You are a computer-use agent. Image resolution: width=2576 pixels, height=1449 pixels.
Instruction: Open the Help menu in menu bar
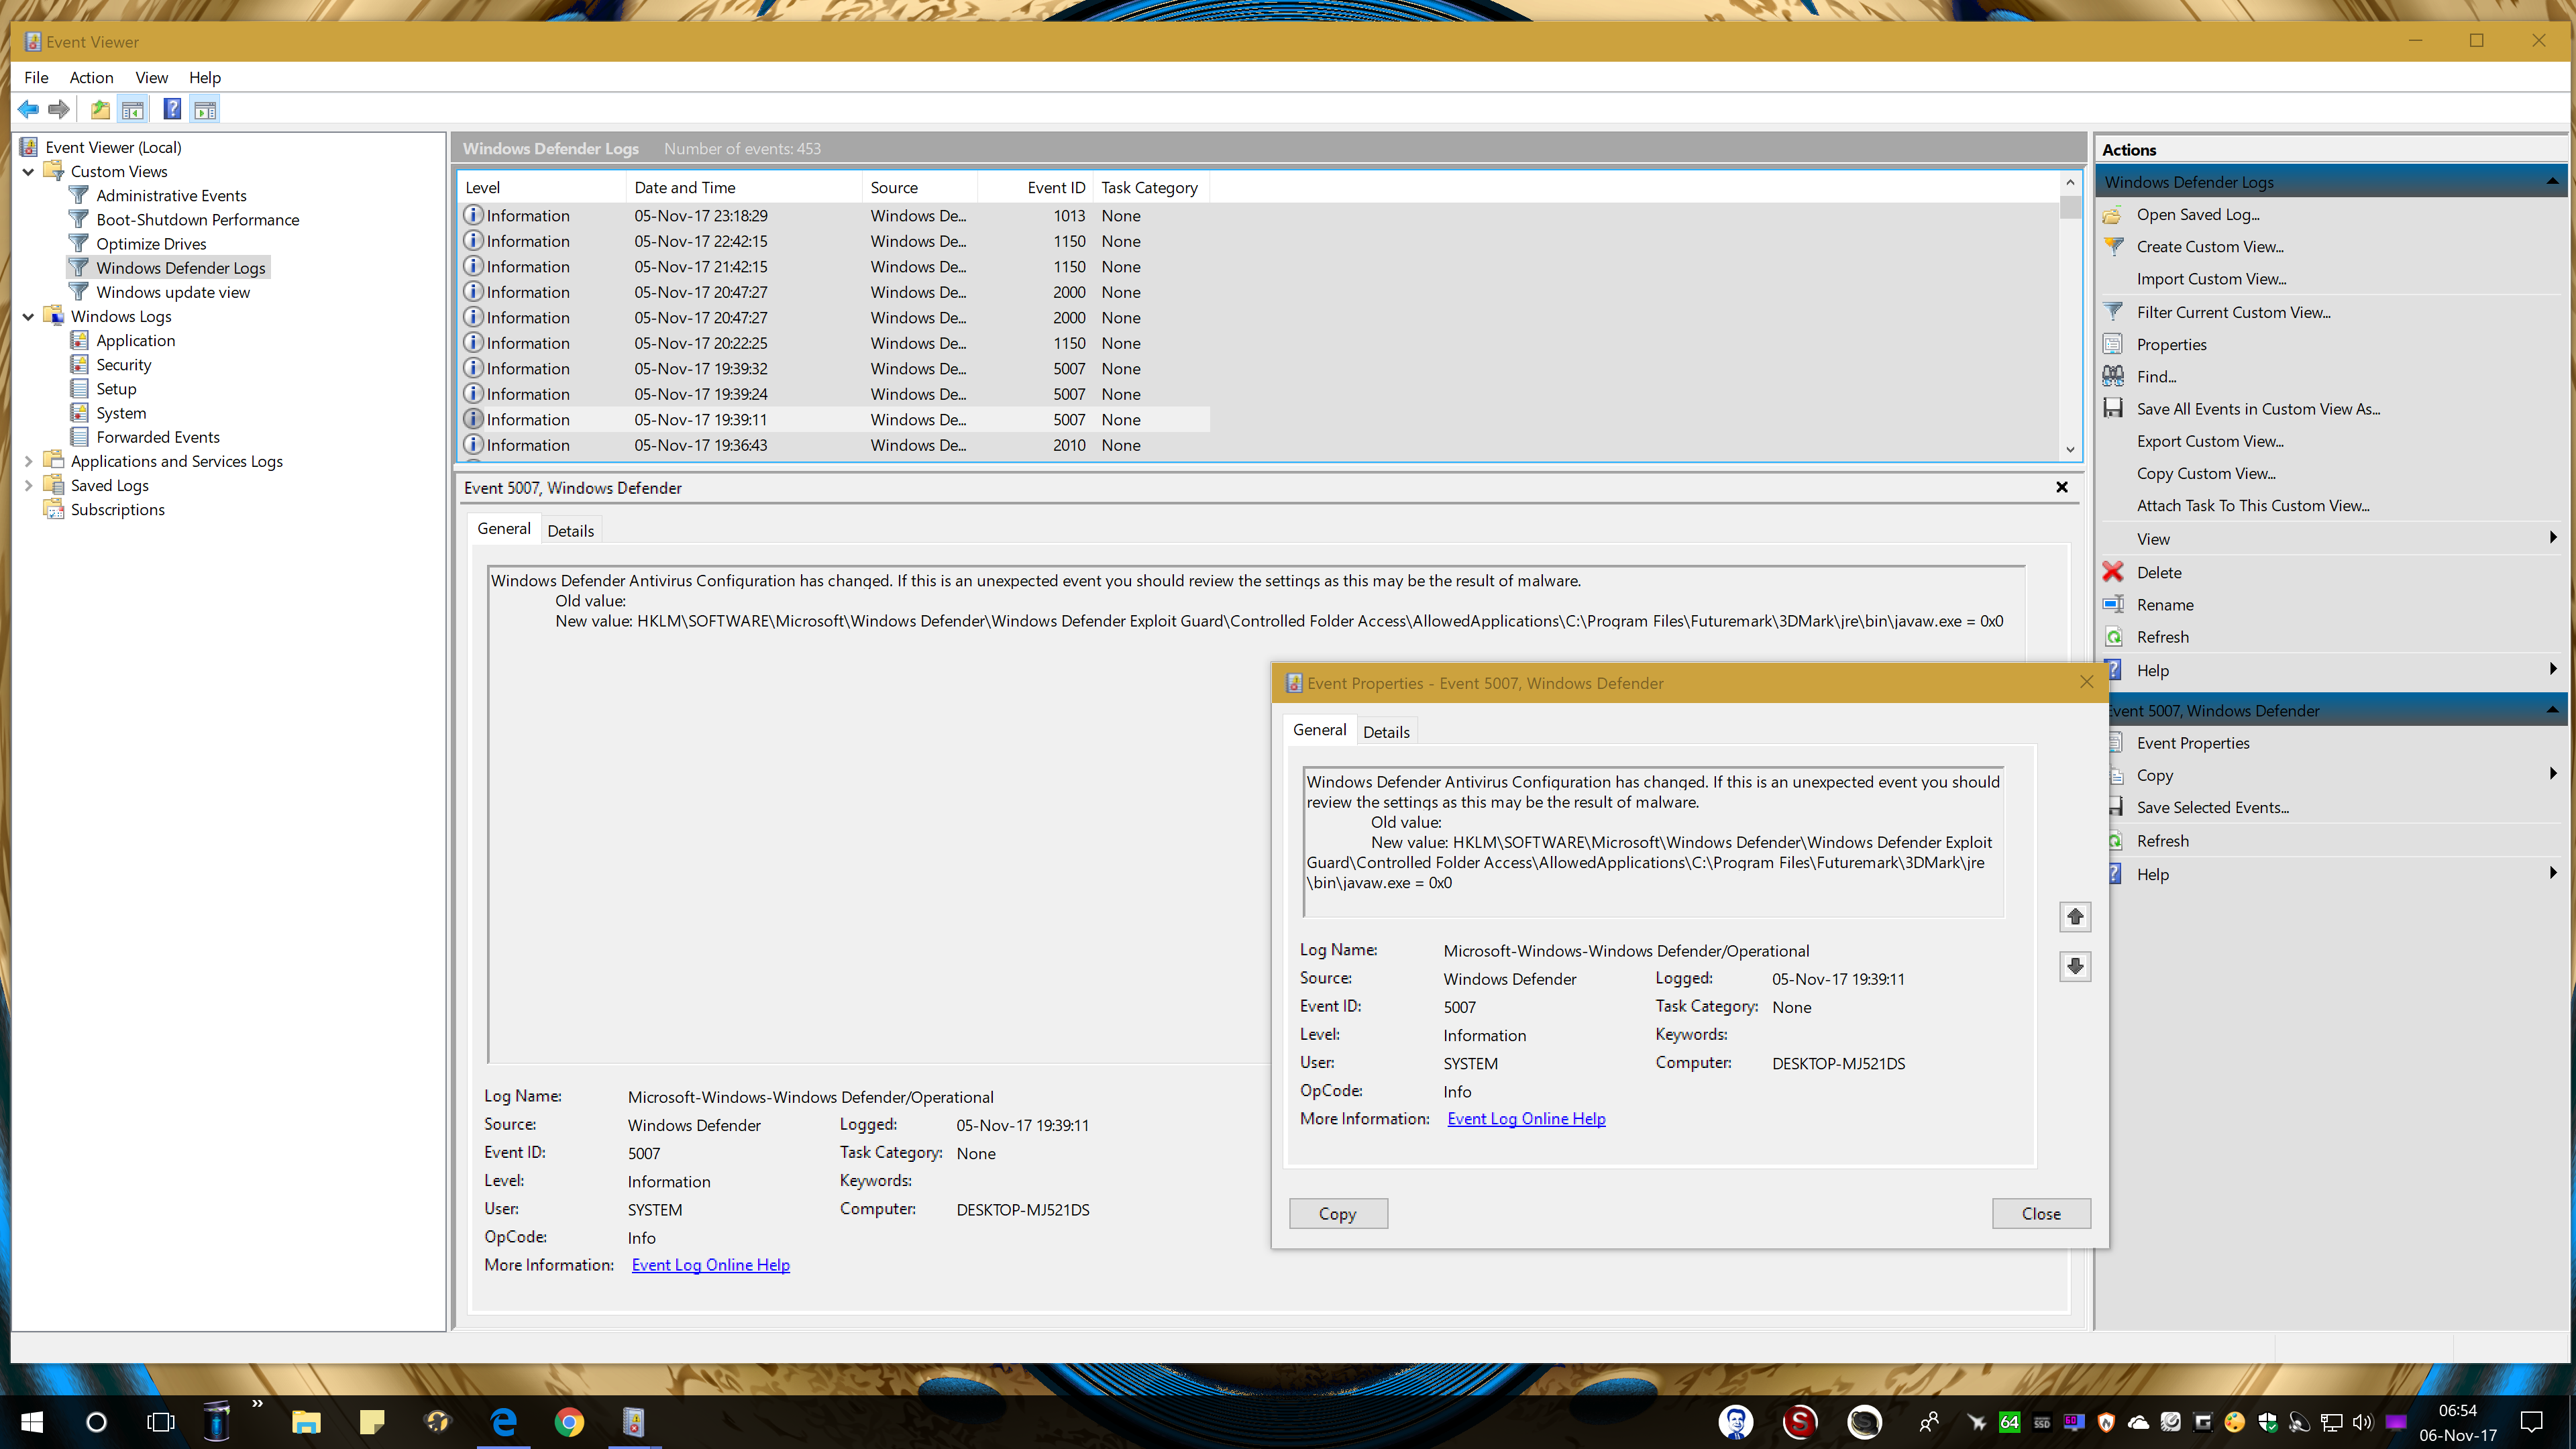tap(205, 77)
